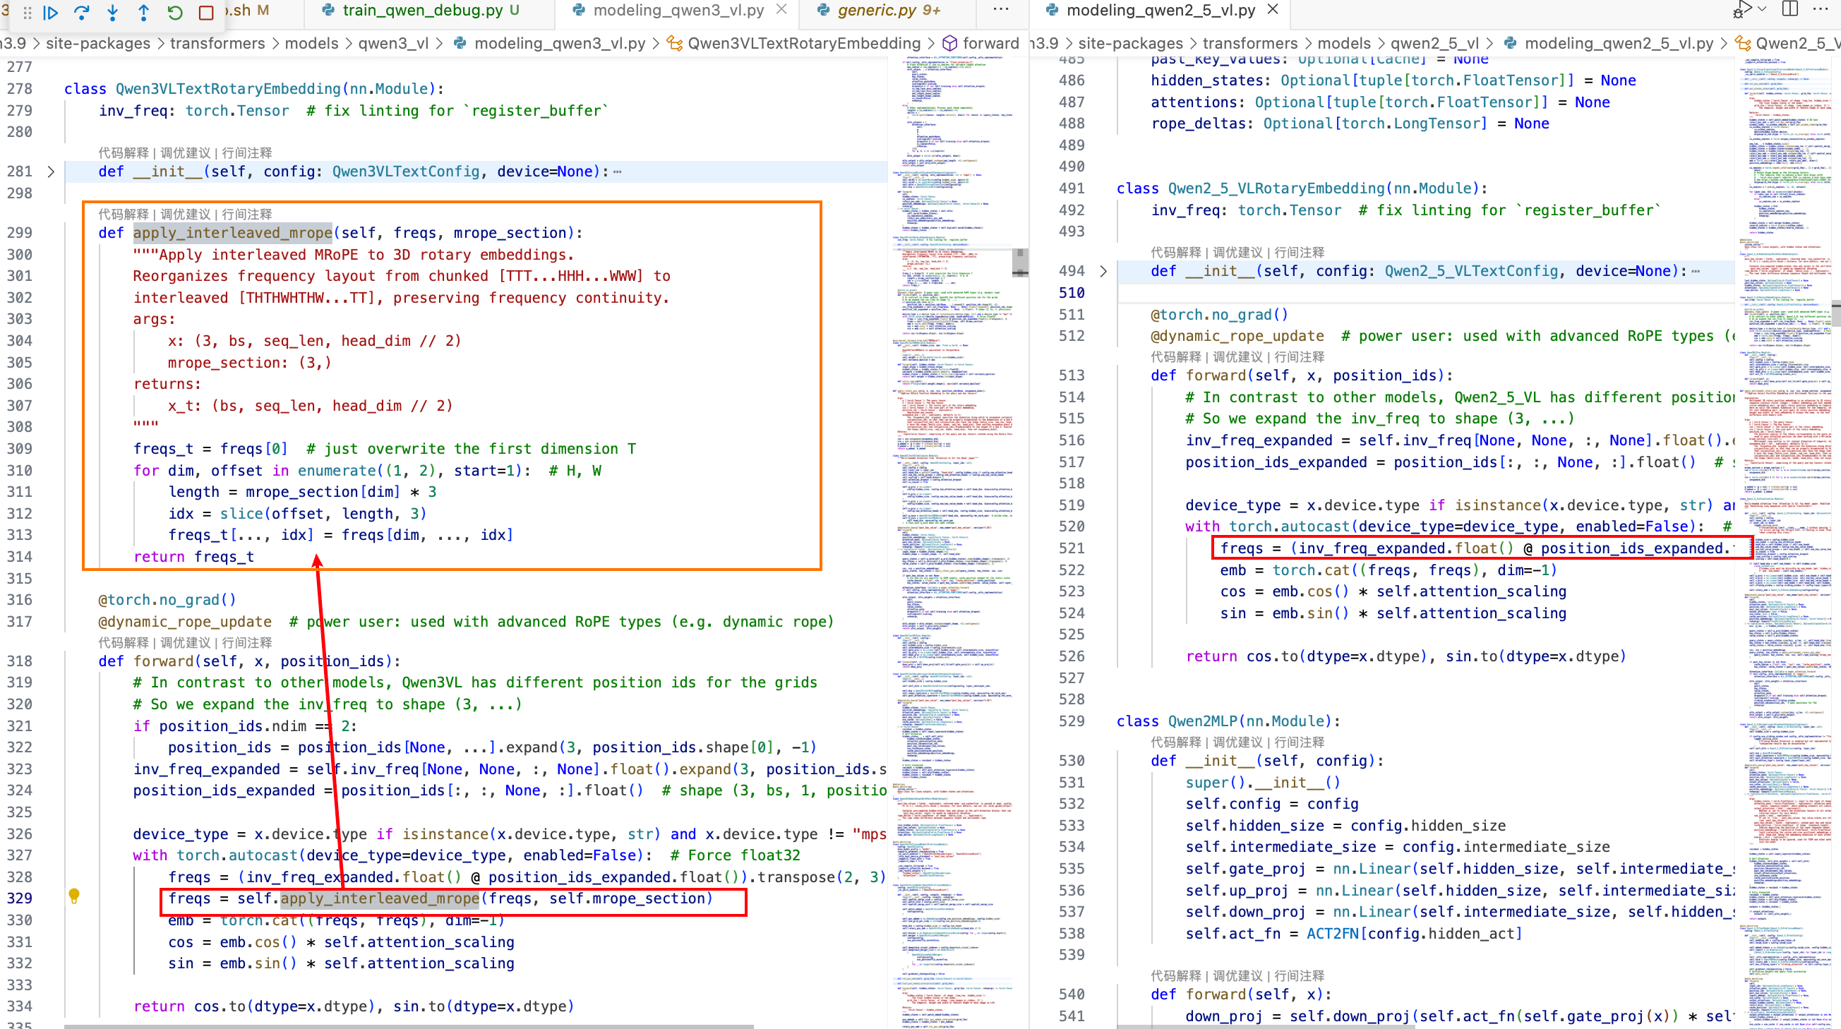
Task: Click the @torch.no_grad() decorator at line 511
Action: 1219,315
